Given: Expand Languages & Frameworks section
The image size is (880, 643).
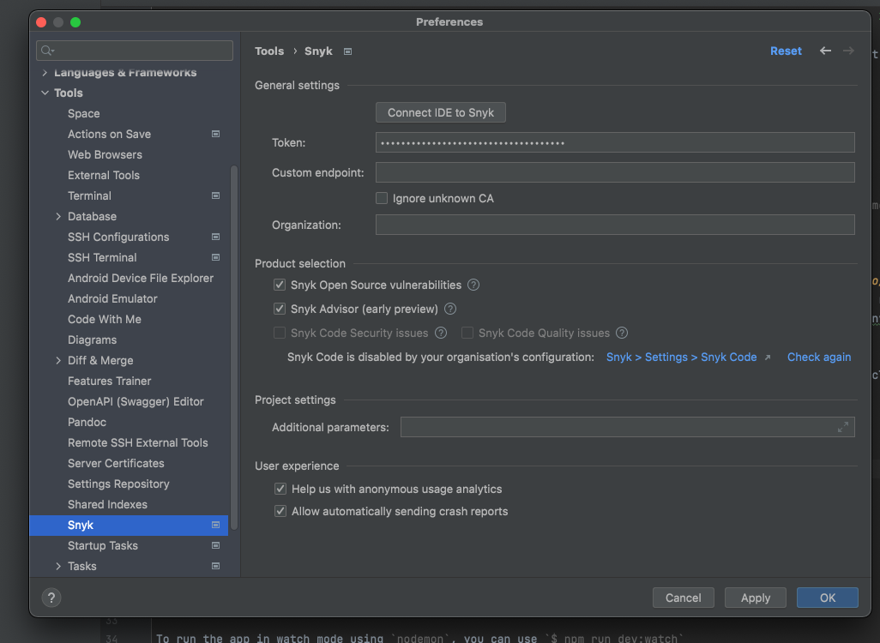Looking at the screenshot, I should (x=45, y=73).
